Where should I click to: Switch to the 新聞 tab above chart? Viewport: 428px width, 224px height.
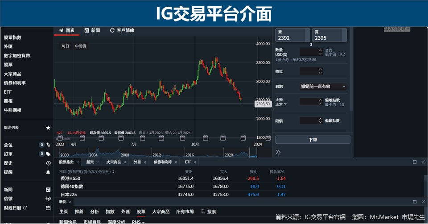click(x=92, y=30)
